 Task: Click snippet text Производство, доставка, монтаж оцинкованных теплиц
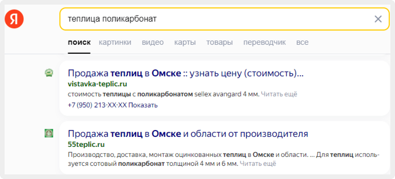[x=157, y=155]
